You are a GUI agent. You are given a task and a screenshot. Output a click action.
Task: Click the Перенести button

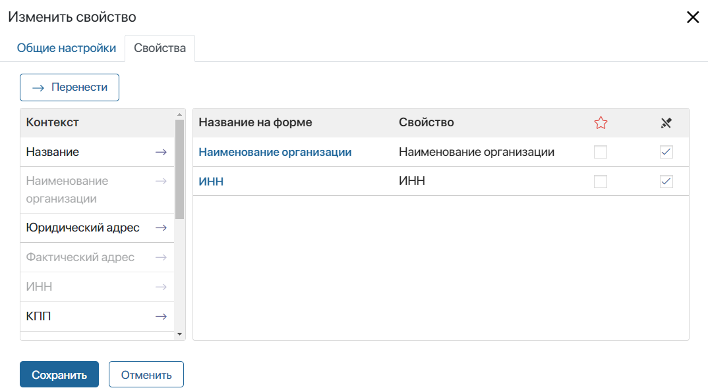point(69,87)
